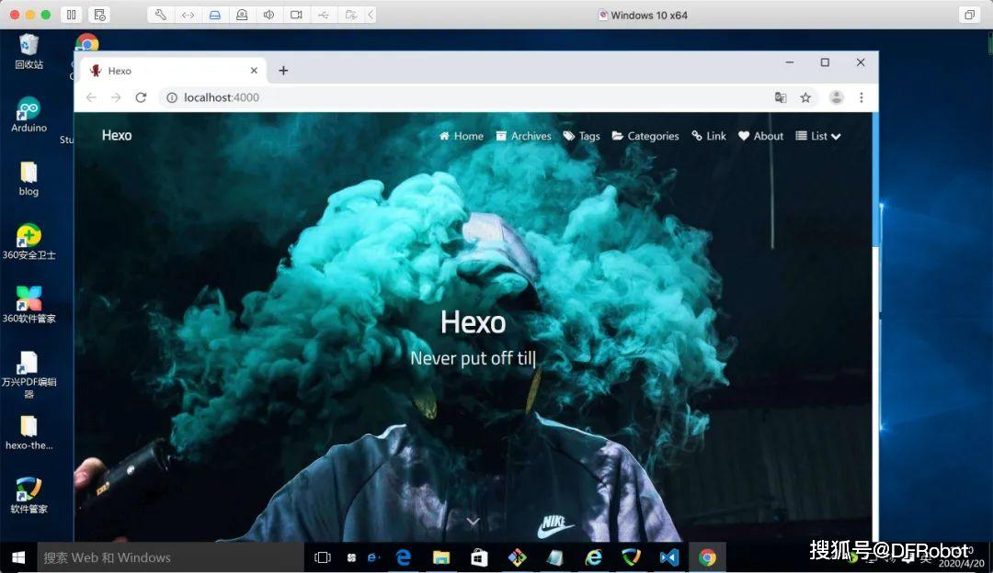The width and height of the screenshot is (993, 573).
Task: Open the blog folder on desktop
Action: [x=29, y=179]
